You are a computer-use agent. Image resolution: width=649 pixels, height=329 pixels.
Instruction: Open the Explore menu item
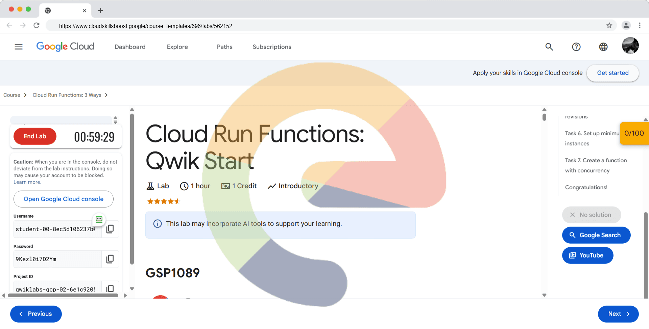[177, 47]
